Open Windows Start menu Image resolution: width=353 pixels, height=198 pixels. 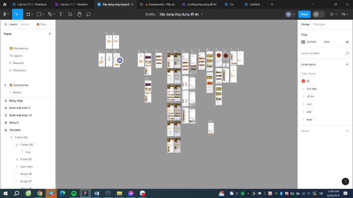(6, 193)
